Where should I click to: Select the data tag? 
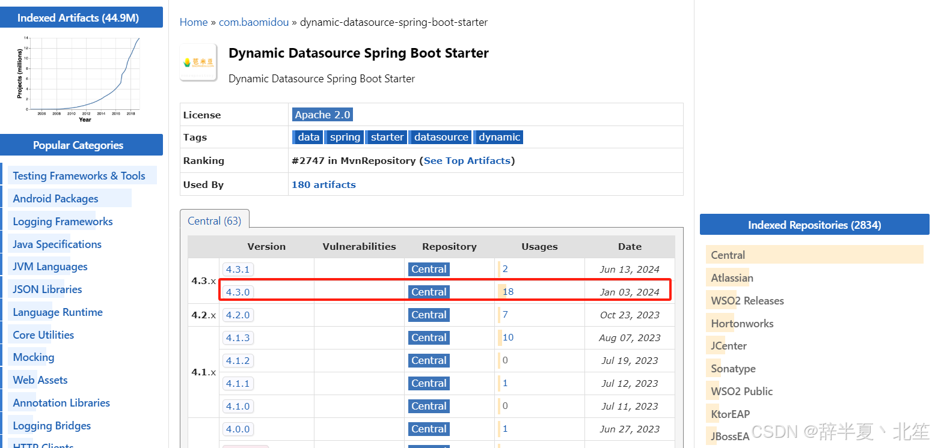[308, 137]
